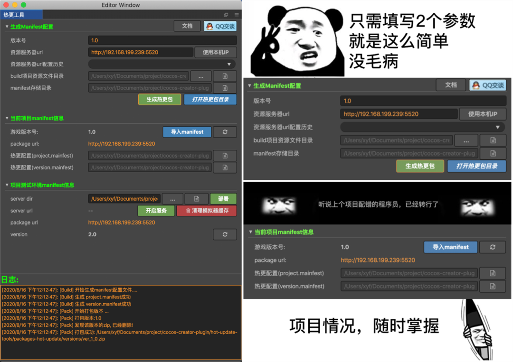Click the package url link in 当前项目manifest信息
This screenshot has width=513, height=362.
[x=122, y=144]
